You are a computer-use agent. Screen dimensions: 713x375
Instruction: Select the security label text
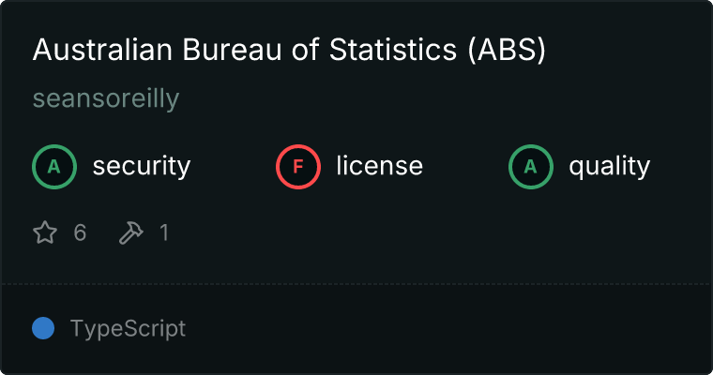pyautogui.click(x=141, y=167)
